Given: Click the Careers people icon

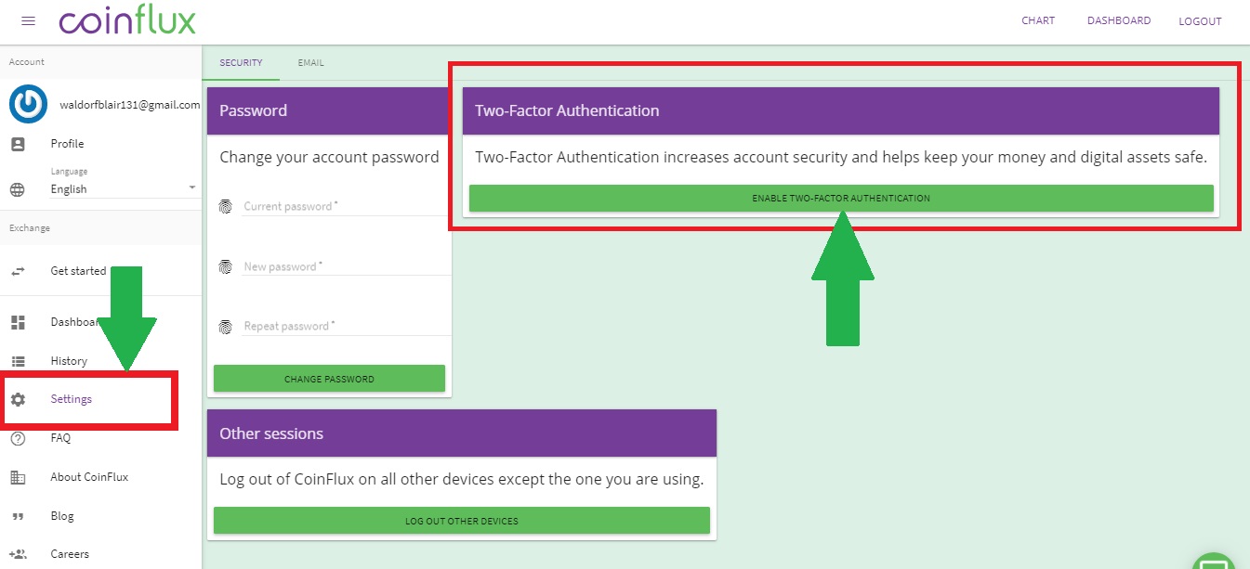Looking at the screenshot, I should pos(18,554).
